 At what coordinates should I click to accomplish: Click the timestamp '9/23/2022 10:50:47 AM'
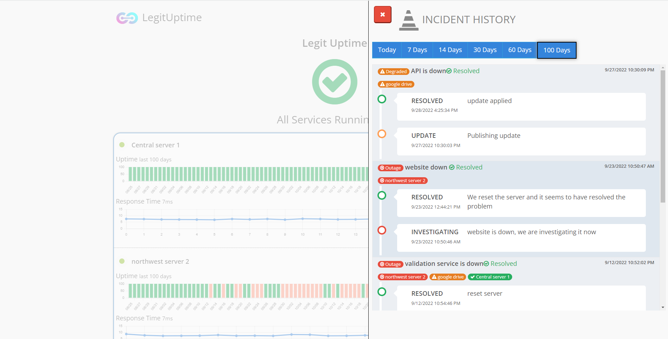coord(629,166)
